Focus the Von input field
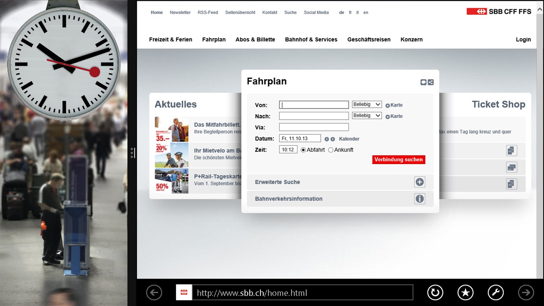This screenshot has width=544, height=306. point(314,105)
